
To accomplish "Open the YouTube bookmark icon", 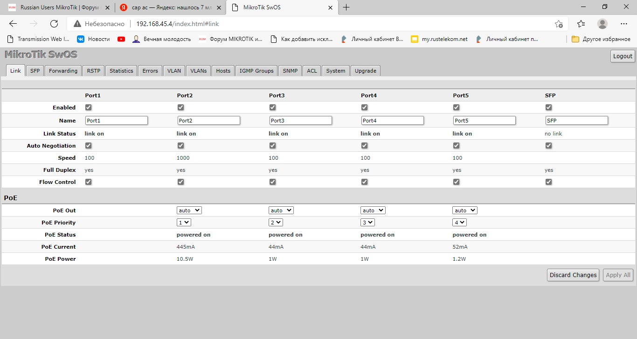I will coord(121,39).
